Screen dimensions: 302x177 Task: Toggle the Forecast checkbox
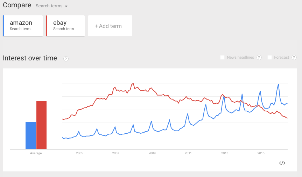click(x=269, y=58)
